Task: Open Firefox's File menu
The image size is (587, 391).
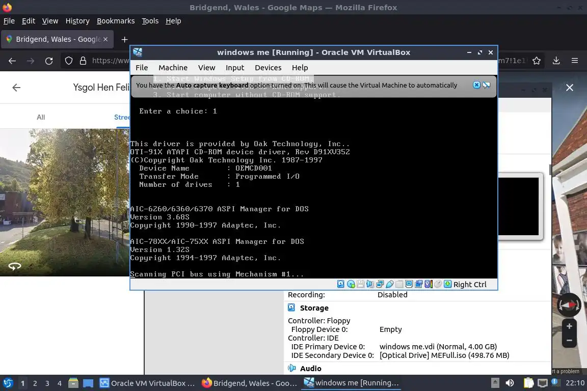Action: coord(9,21)
